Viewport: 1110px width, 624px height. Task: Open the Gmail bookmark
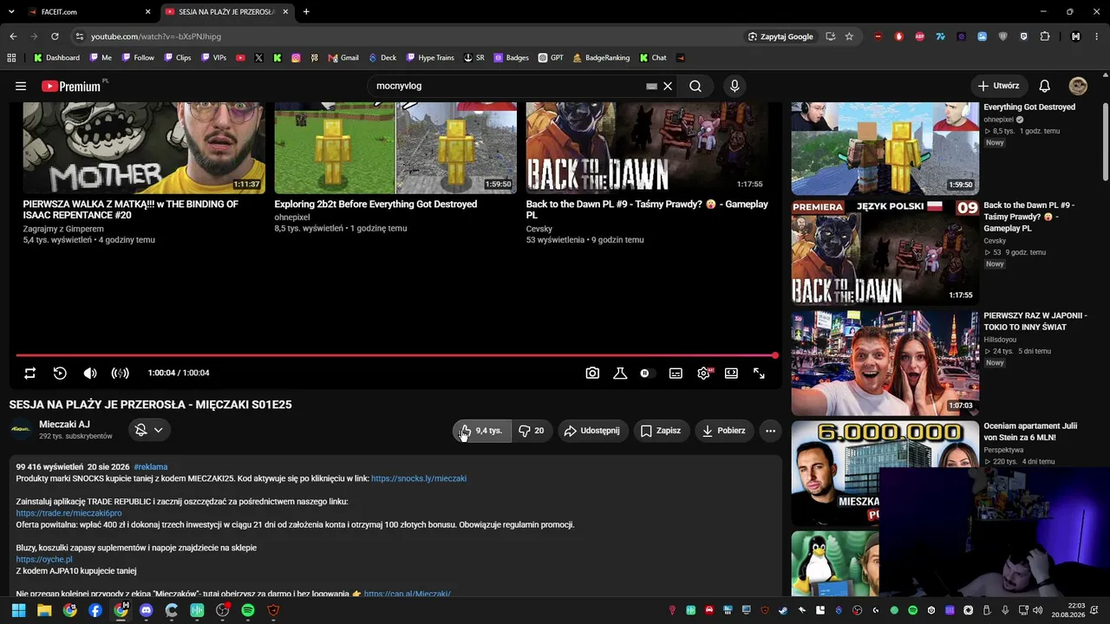click(x=343, y=58)
